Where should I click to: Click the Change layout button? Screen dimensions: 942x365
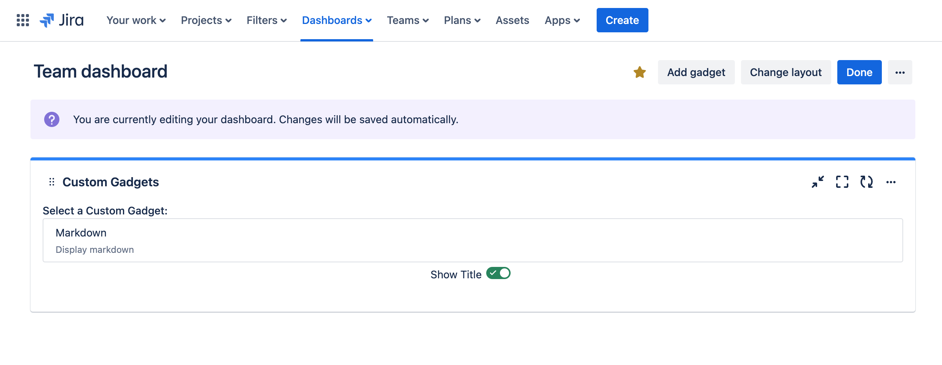(786, 72)
